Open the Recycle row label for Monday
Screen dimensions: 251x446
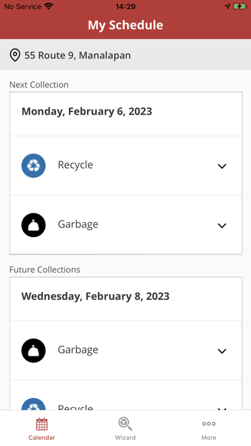tap(76, 165)
